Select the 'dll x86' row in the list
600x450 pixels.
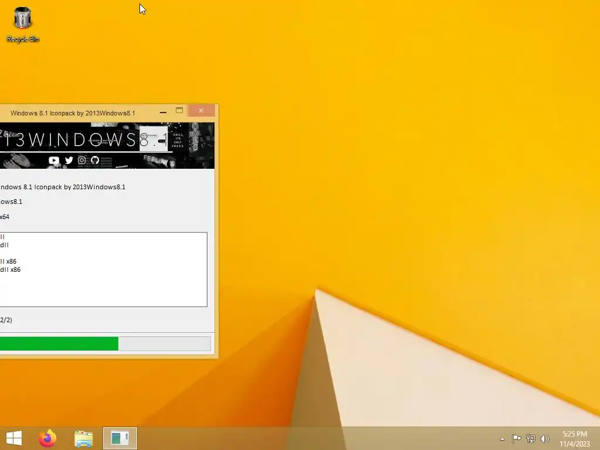coord(11,270)
